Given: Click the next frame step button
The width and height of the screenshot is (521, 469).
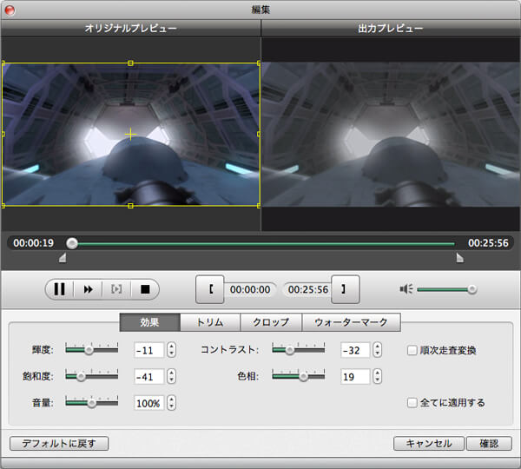Looking at the screenshot, I should (116, 289).
